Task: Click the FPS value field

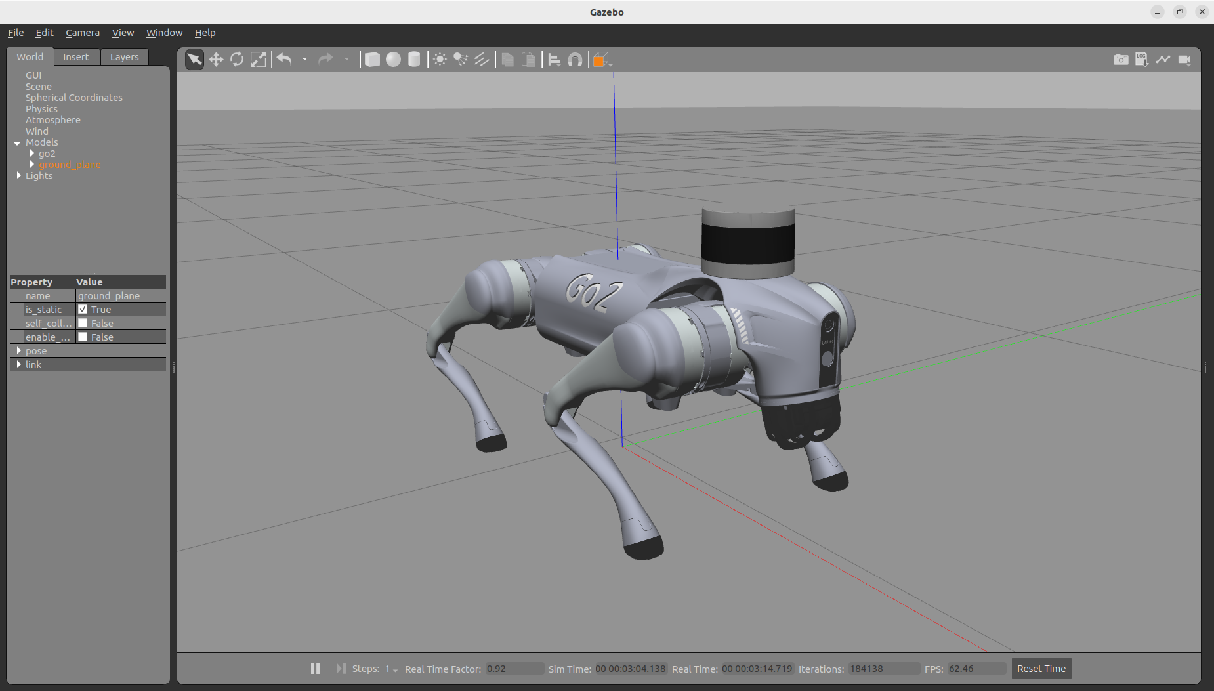Action: pos(976,669)
